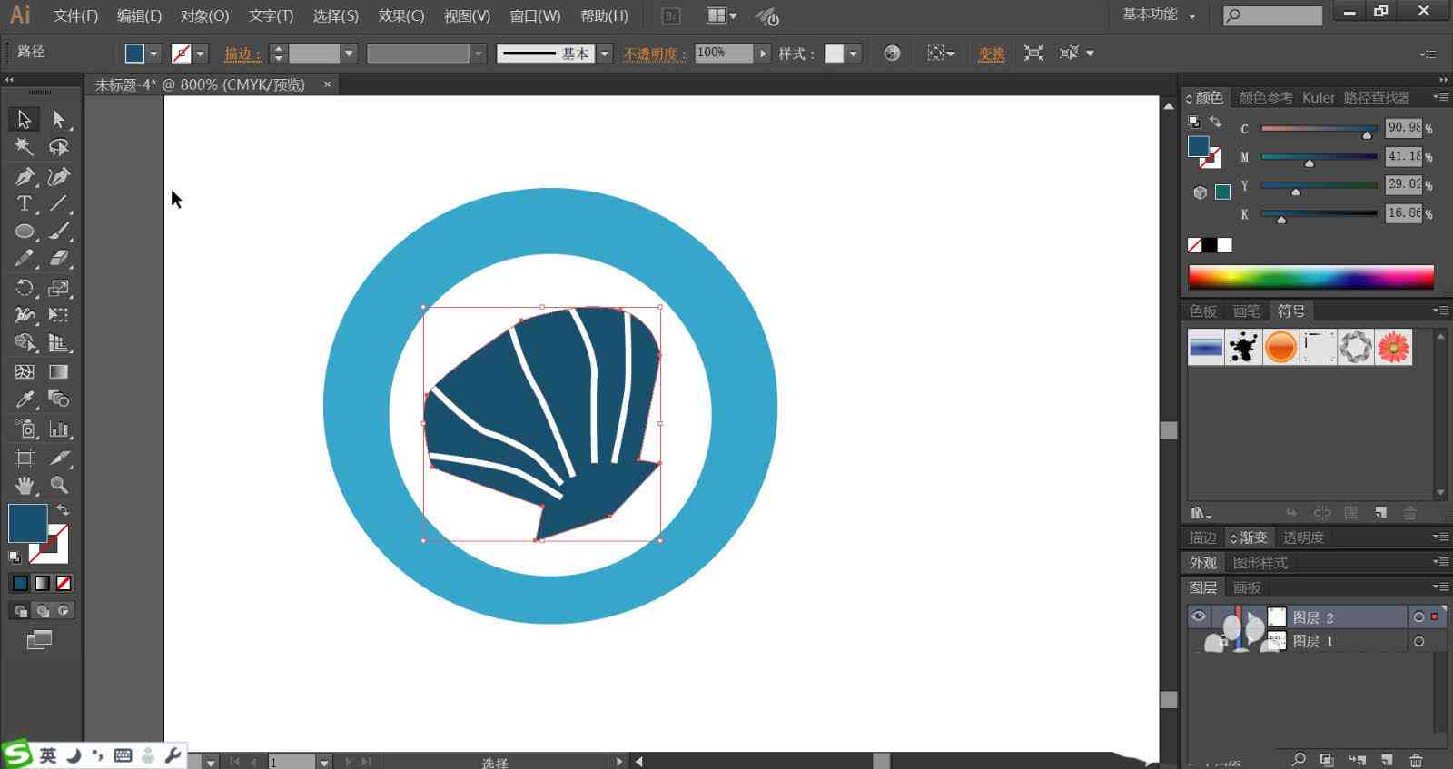The width and height of the screenshot is (1453, 769).
Task: Pick the Column Graph tool
Action: coord(59,429)
